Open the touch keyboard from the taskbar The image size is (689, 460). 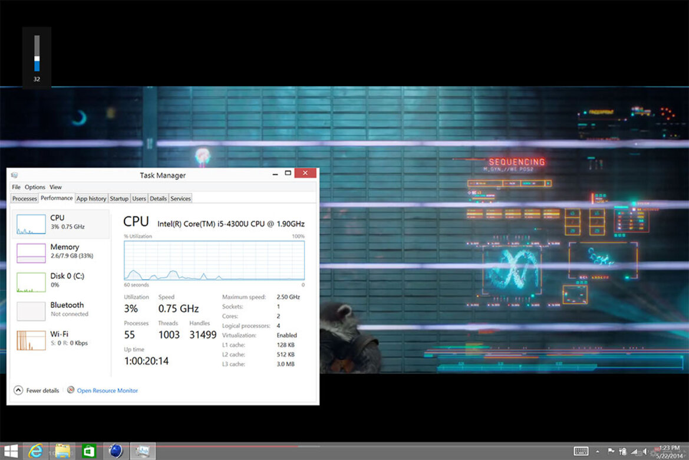pos(581,451)
